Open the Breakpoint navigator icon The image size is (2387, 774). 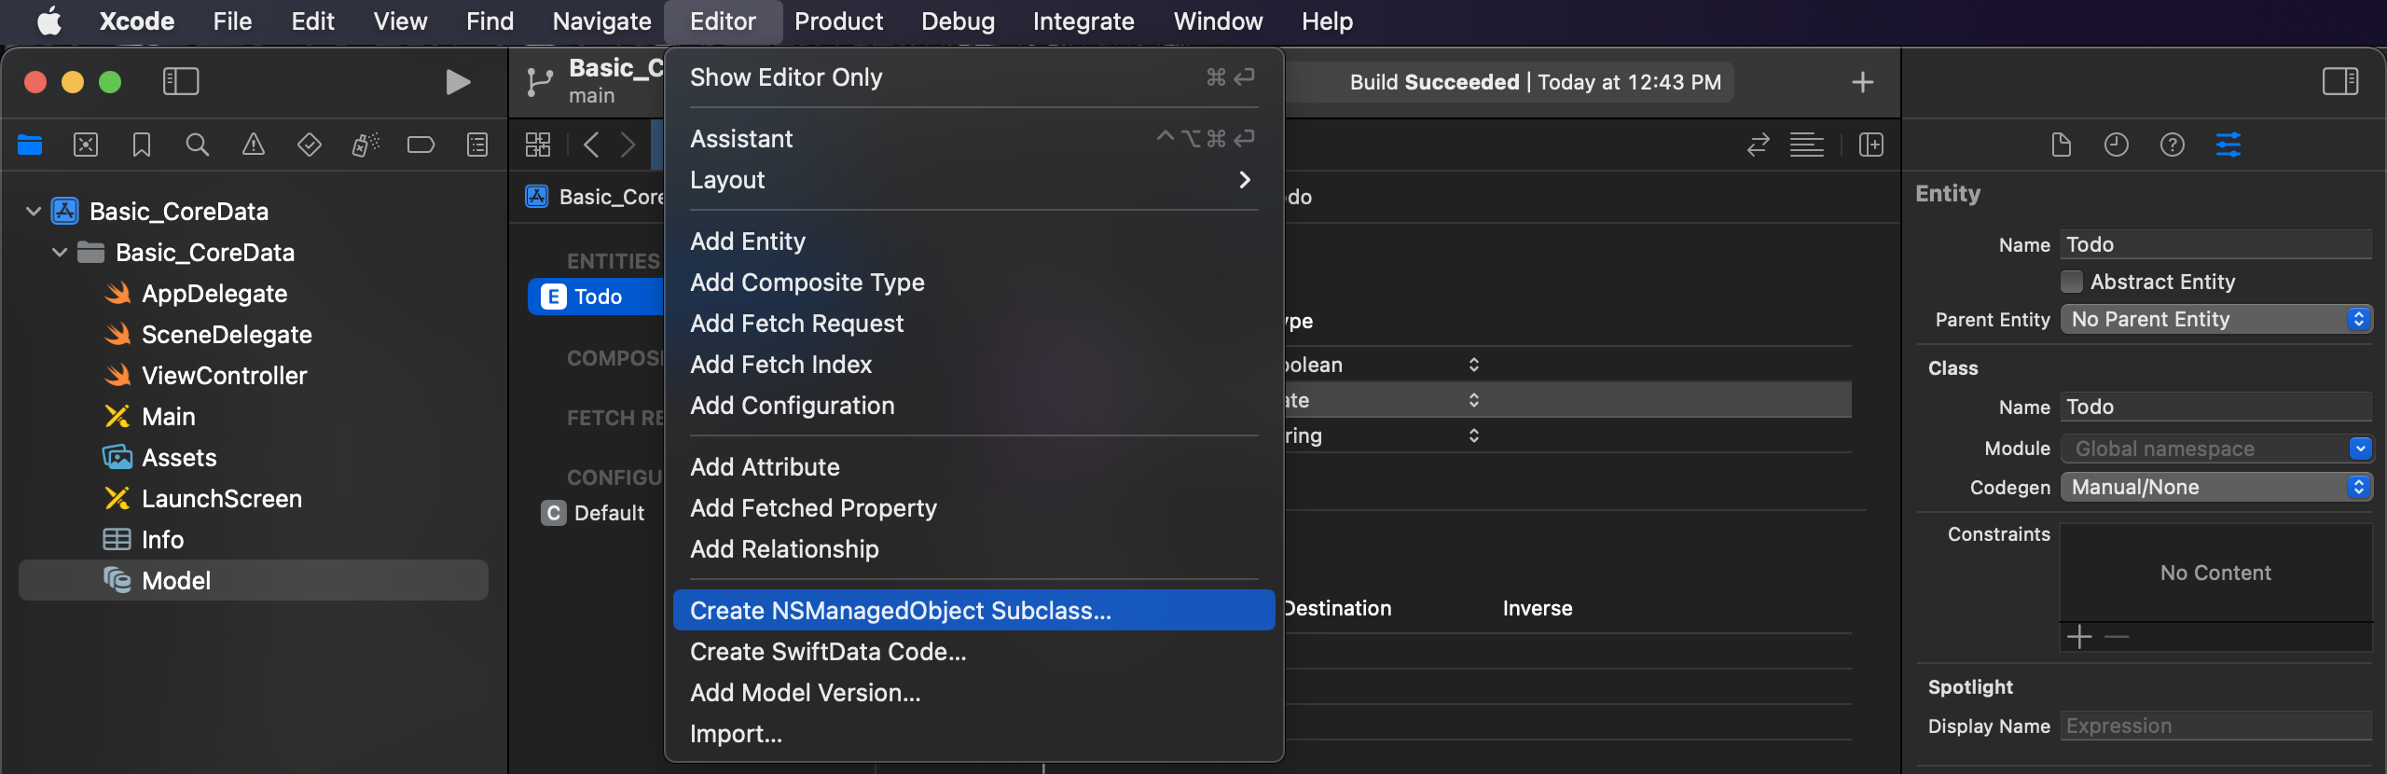[x=421, y=145]
